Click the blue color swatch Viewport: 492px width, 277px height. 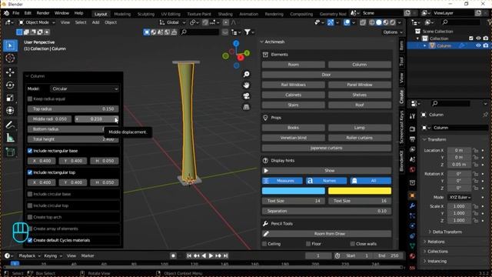294,191
